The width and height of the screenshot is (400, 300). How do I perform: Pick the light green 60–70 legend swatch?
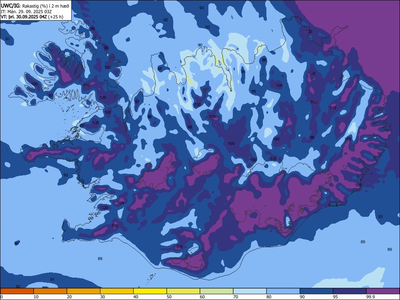click(216, 291)
